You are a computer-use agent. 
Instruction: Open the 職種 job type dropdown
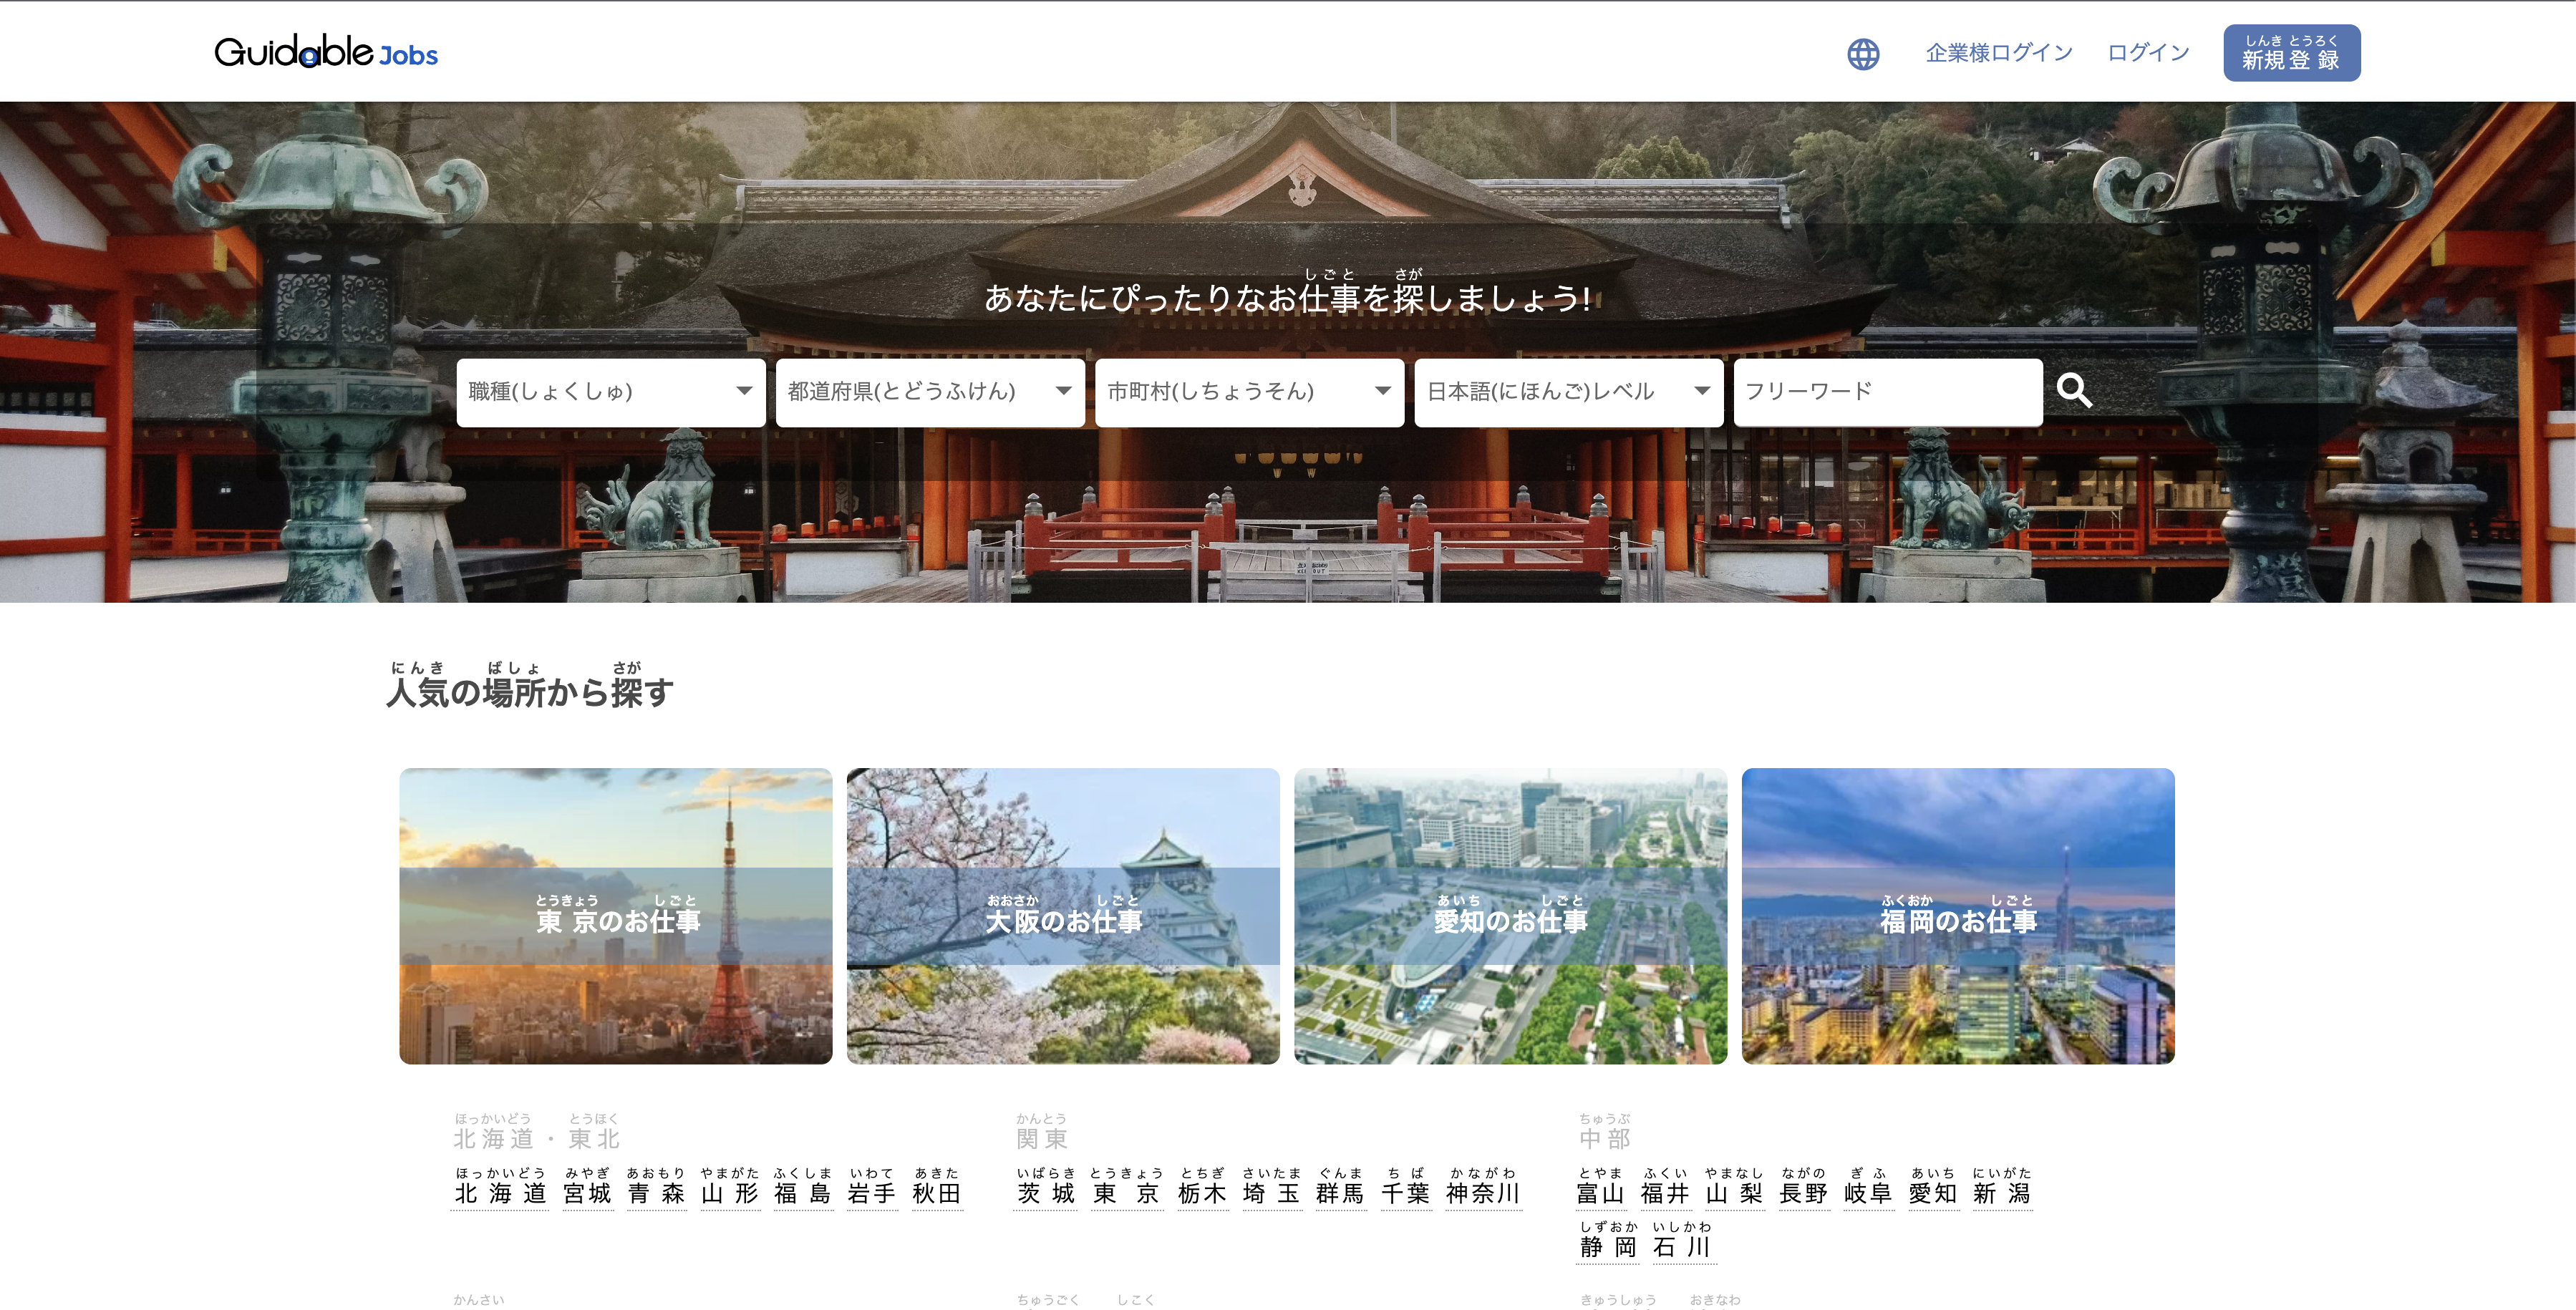[x=610, y=392]
